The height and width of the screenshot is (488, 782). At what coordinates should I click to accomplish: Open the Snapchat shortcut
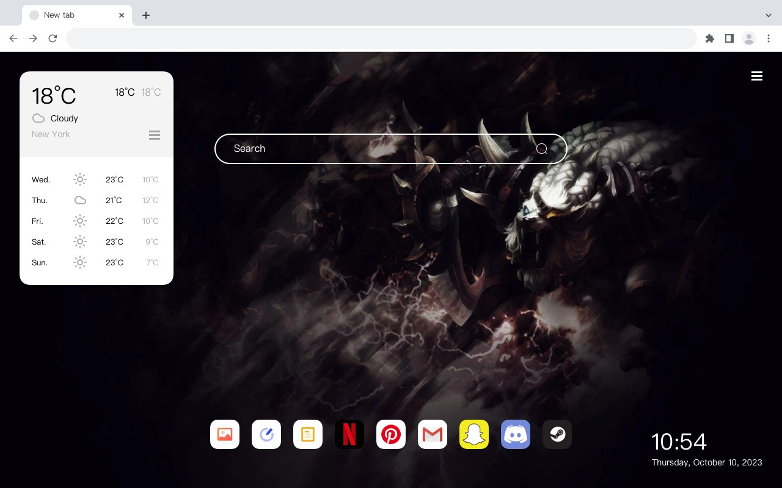point(474,434)
